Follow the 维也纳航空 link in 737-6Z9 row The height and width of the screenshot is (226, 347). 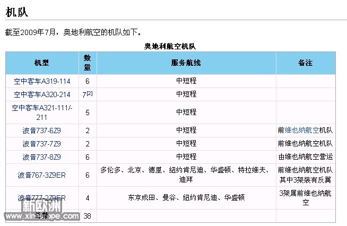coord(302,130)
